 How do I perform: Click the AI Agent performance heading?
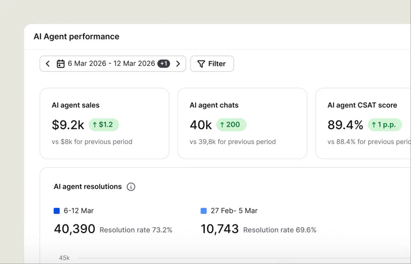pyautogui.click(x=77, y=37)
